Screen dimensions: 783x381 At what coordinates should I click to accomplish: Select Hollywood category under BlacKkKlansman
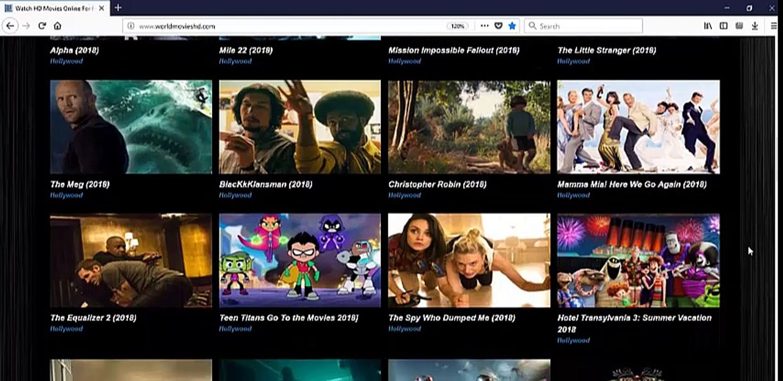pyautogui.click(x=235, y=195)
